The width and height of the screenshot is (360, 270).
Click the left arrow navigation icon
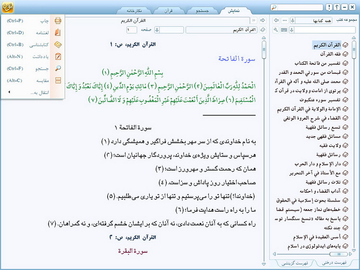click(x=276, y=20)
